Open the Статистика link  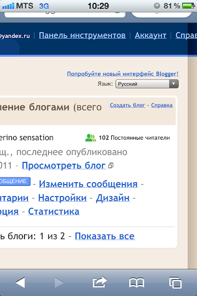[x=54, y=211]
